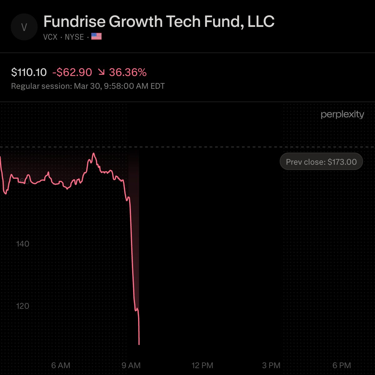Screen dimensions: 375x375
Task: Click the 12 PM time axis label
Action: click(202, 365)
